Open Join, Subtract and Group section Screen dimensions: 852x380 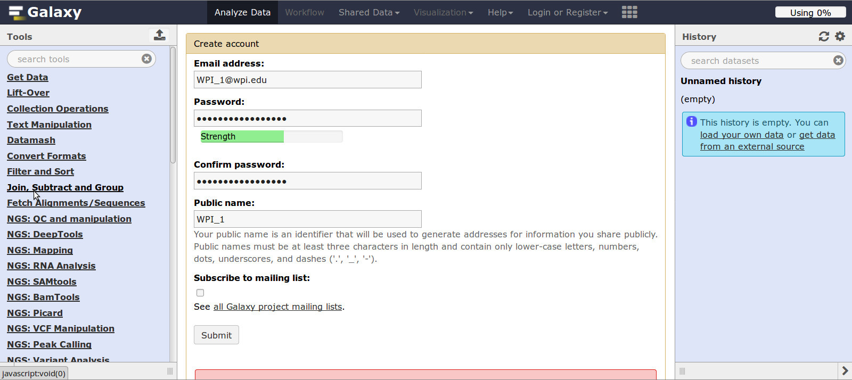65,187
